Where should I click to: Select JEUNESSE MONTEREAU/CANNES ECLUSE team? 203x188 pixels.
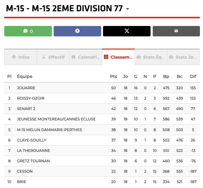56,119
